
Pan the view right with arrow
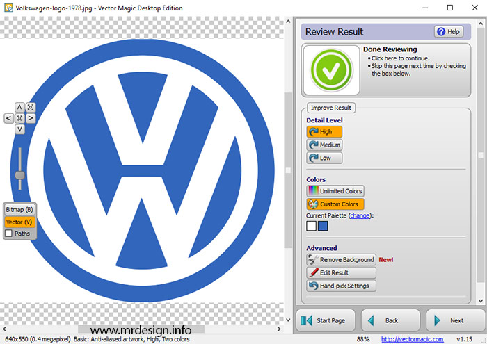pyautogui.click(x=31, y=118)
